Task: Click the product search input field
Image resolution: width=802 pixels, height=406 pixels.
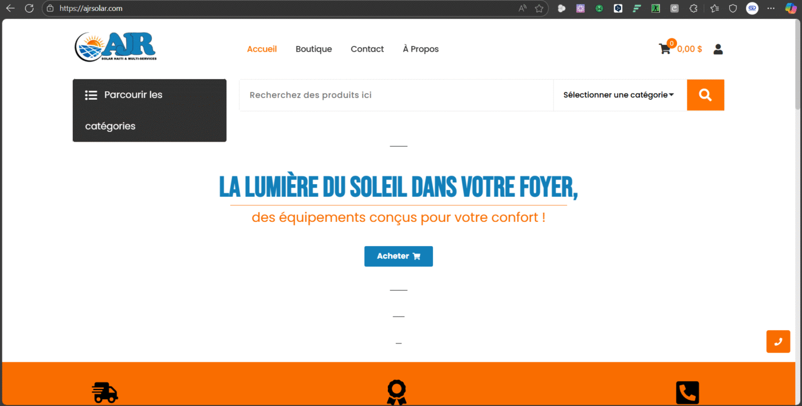Action: [x=395, y=95]
